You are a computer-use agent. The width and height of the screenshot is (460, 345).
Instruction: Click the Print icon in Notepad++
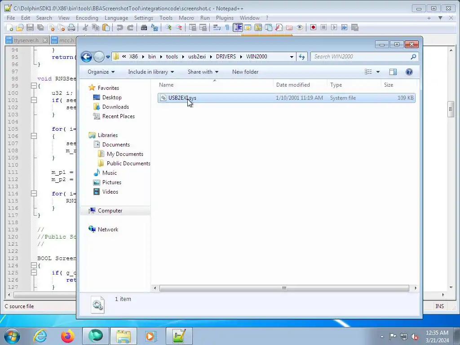[x=71, y=27]
